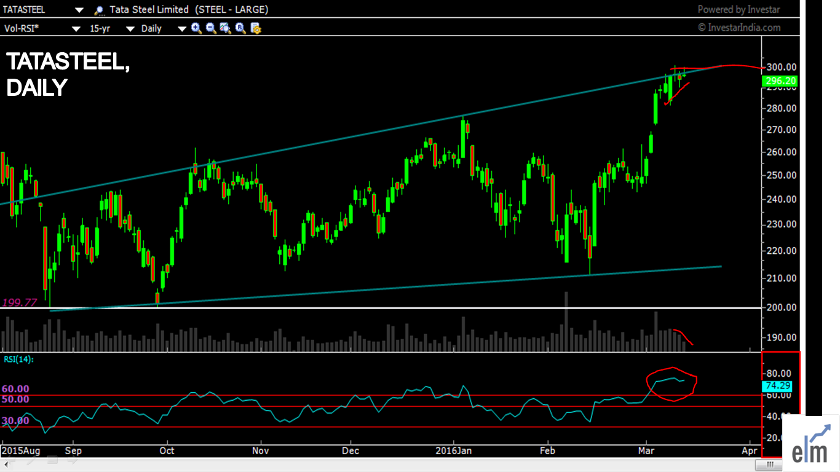Click the 220.00 price axis label
Screen dimensions: 840x472
[x=781, y=251]
